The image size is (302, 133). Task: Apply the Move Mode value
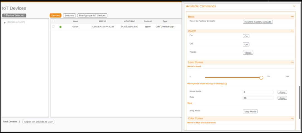(x=282, y=92)
